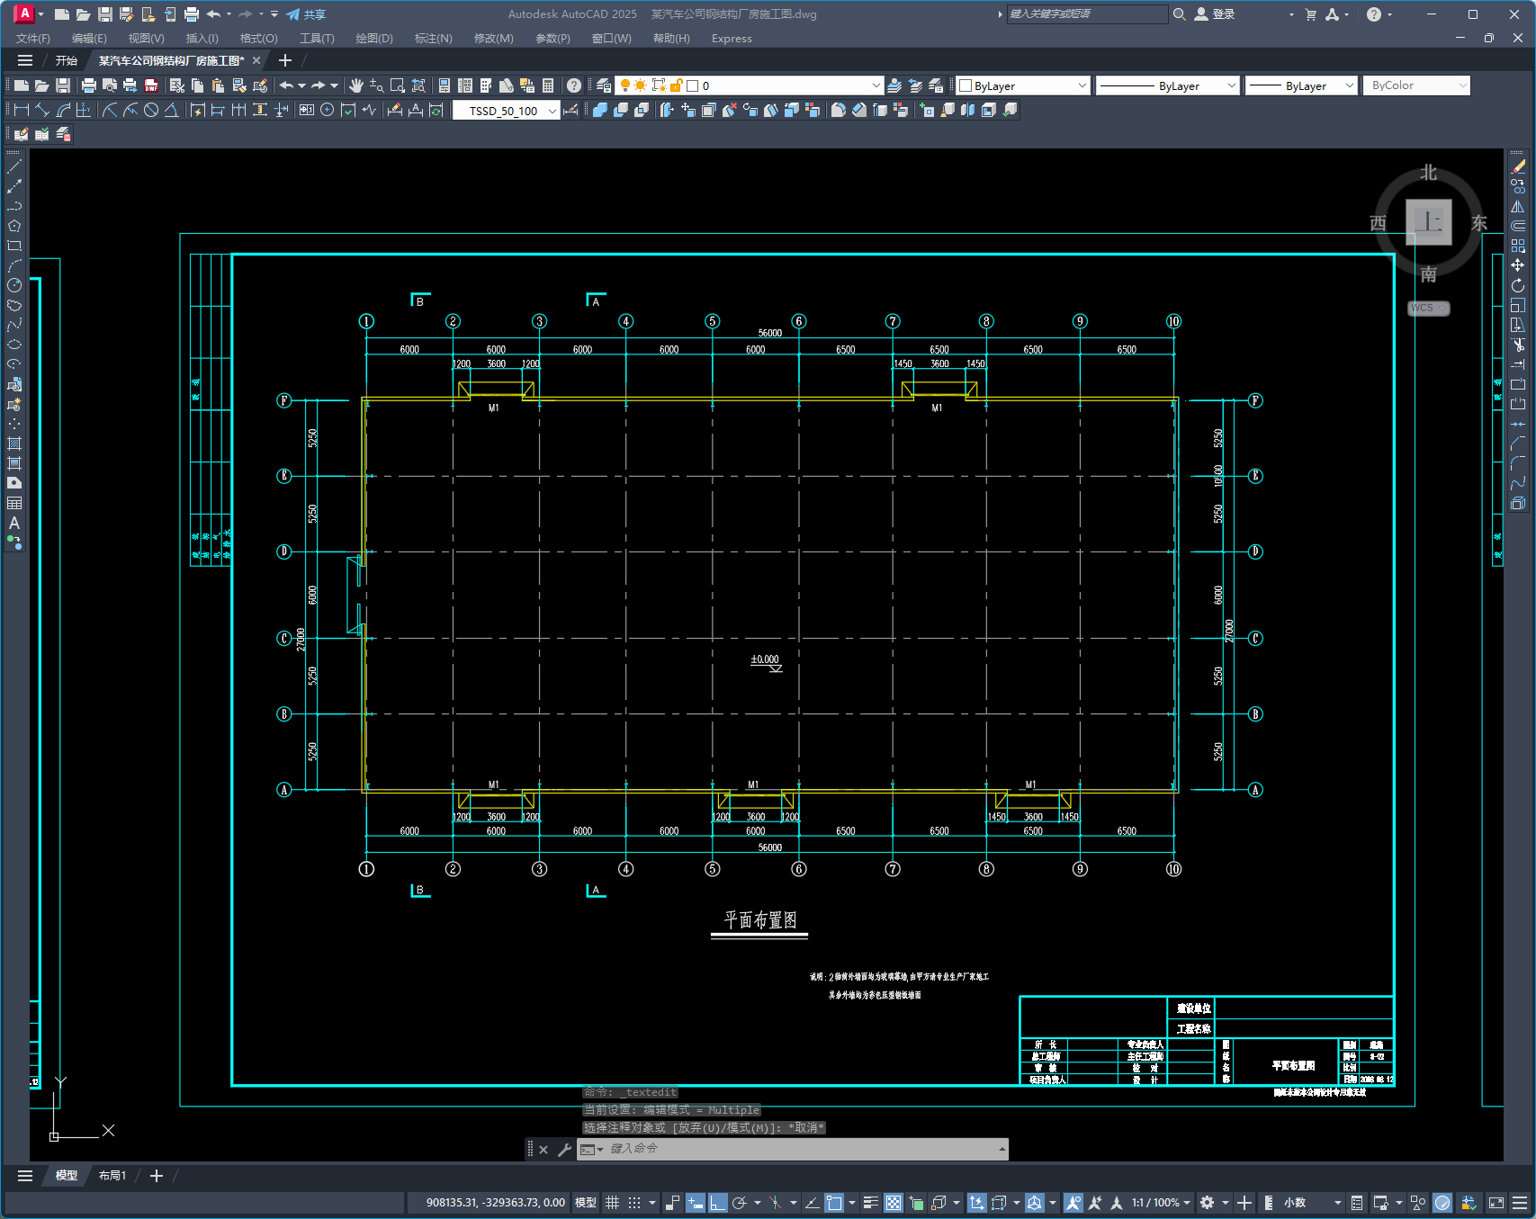The width and height of the screenshot is (1536, 1219).
Task: Click the ByLayer object color swatch
Action: (x=966, y=85)
